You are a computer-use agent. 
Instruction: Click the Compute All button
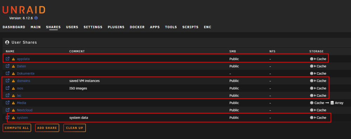(17, 128)
